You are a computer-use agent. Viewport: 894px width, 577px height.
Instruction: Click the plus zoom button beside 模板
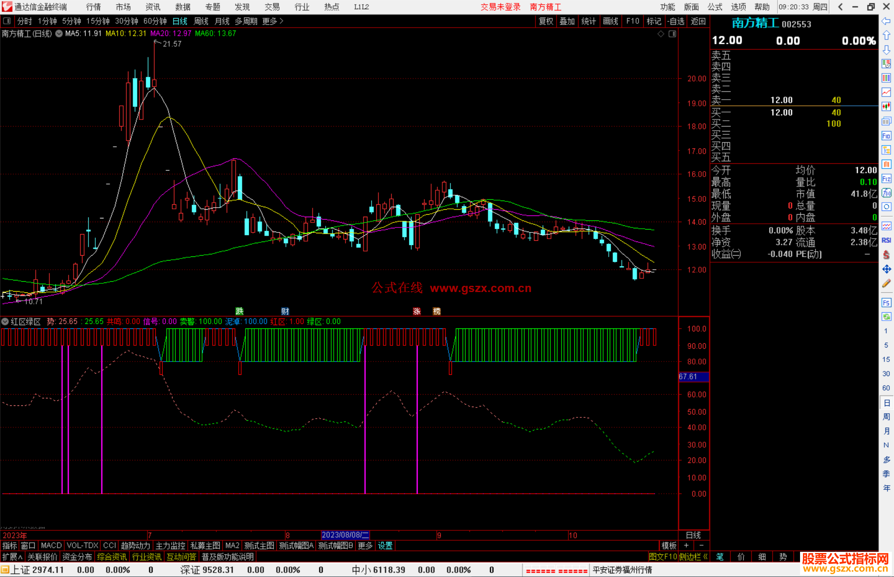[x=686, y=546]
